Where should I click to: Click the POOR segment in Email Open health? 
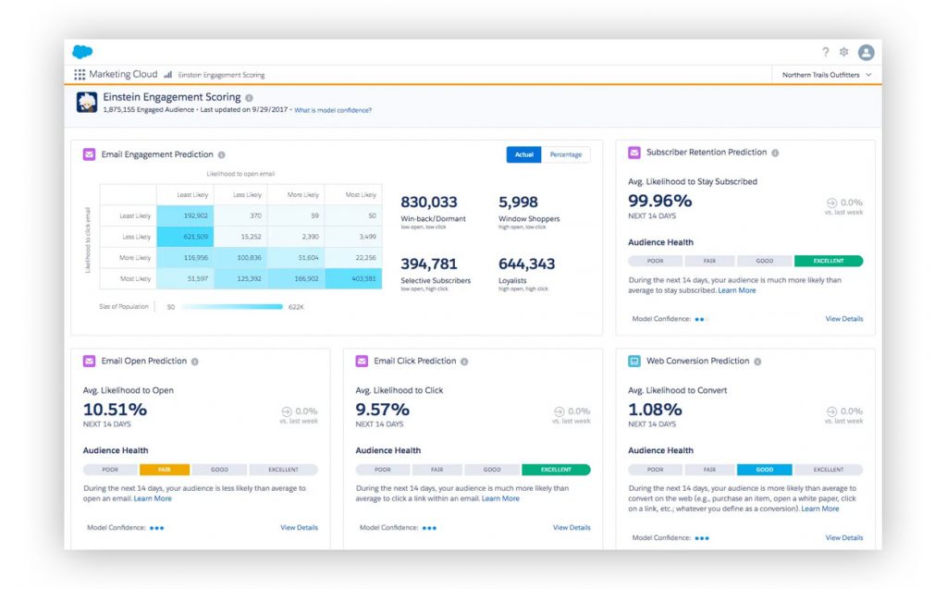(x=110, y=470)
